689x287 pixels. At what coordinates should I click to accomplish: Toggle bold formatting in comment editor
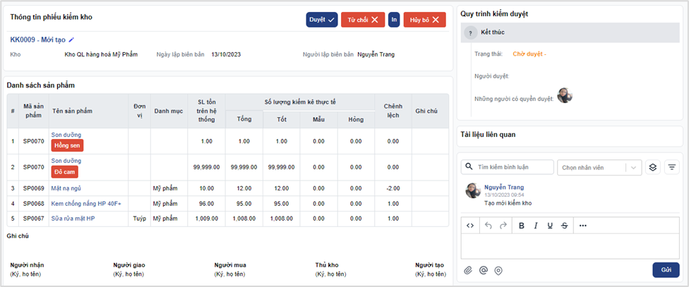click(522, 226)
